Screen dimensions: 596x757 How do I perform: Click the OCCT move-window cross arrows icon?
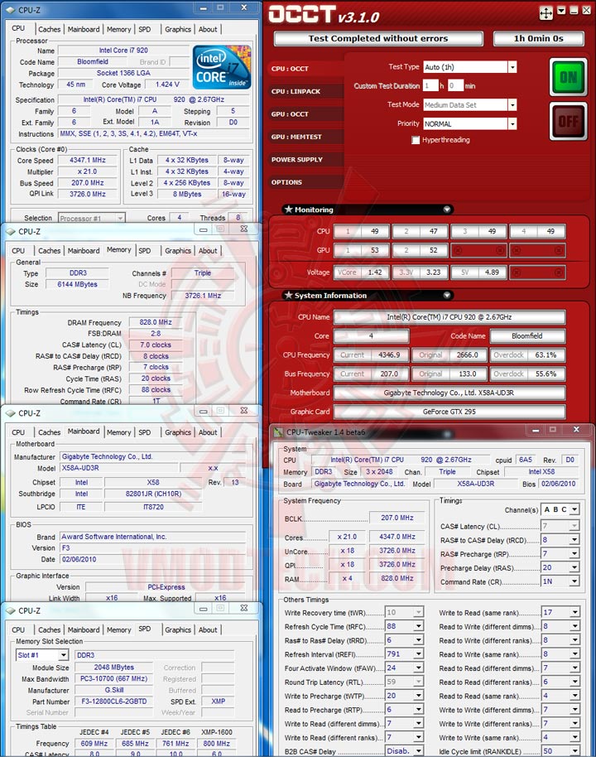point(546,13)
